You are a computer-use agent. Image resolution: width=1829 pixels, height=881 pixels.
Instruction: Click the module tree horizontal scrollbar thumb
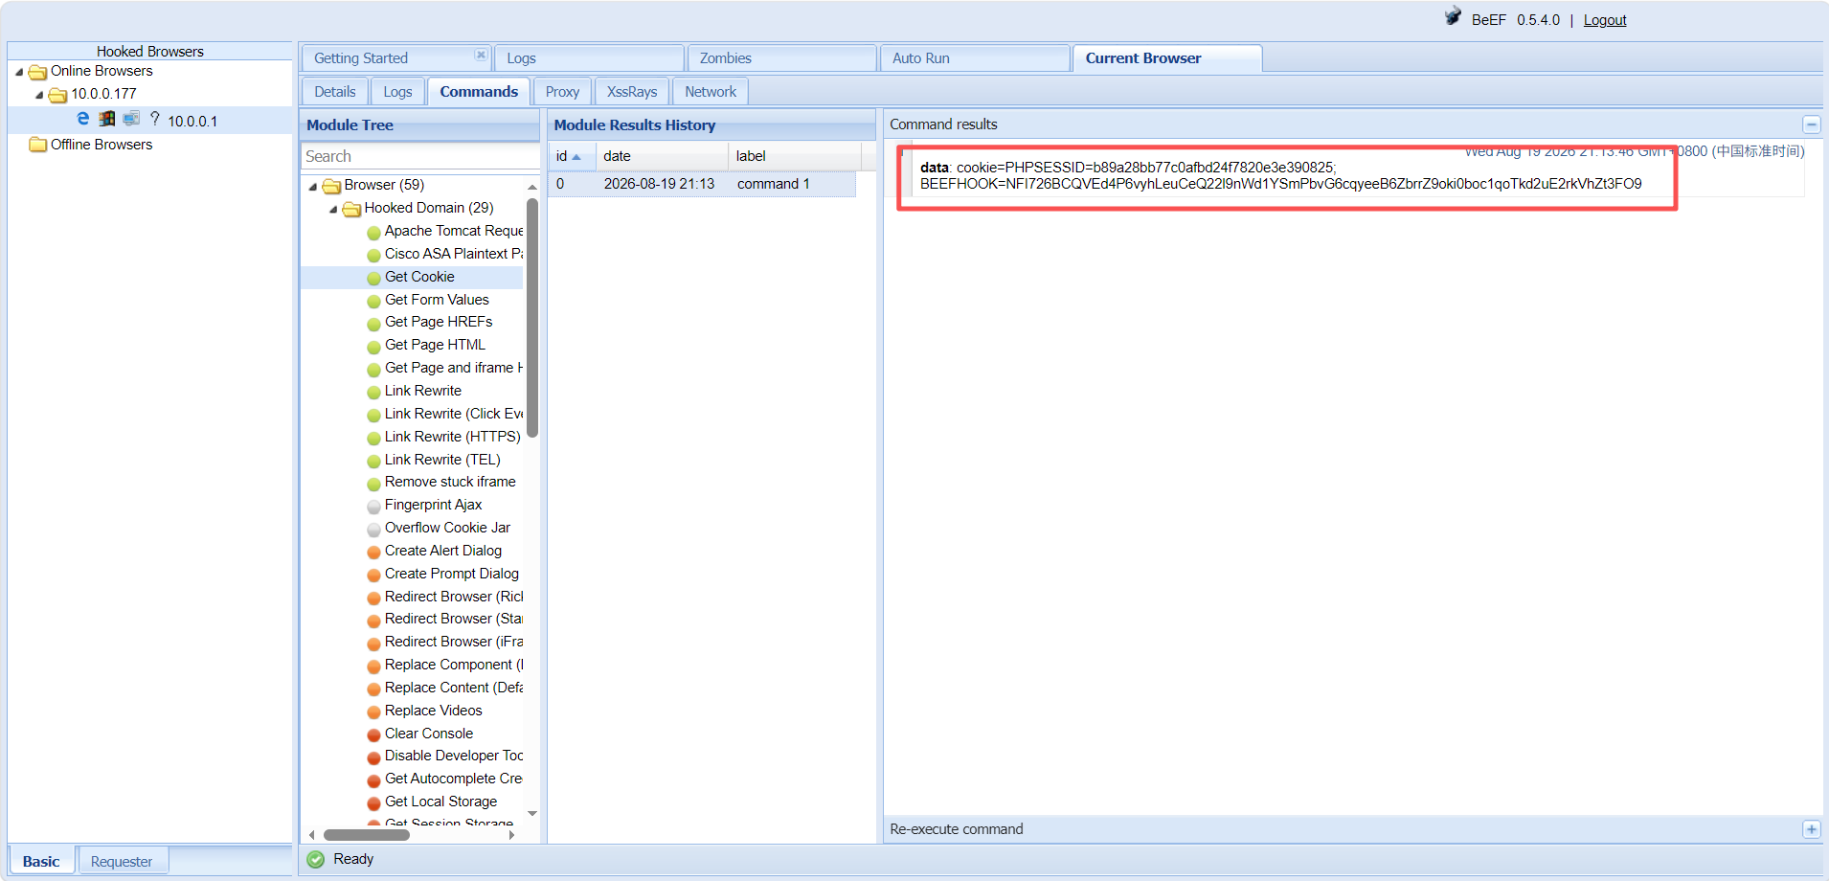367,835
